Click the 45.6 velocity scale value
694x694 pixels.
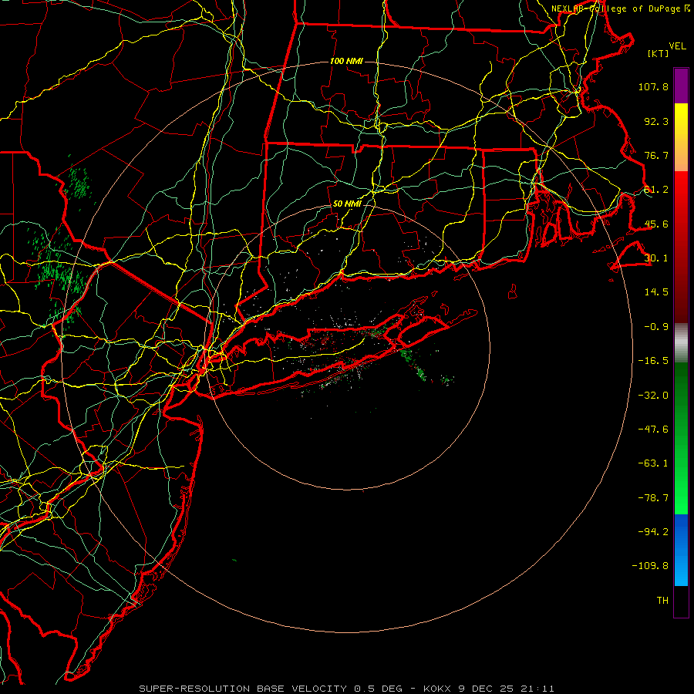[x=656, y=224]
